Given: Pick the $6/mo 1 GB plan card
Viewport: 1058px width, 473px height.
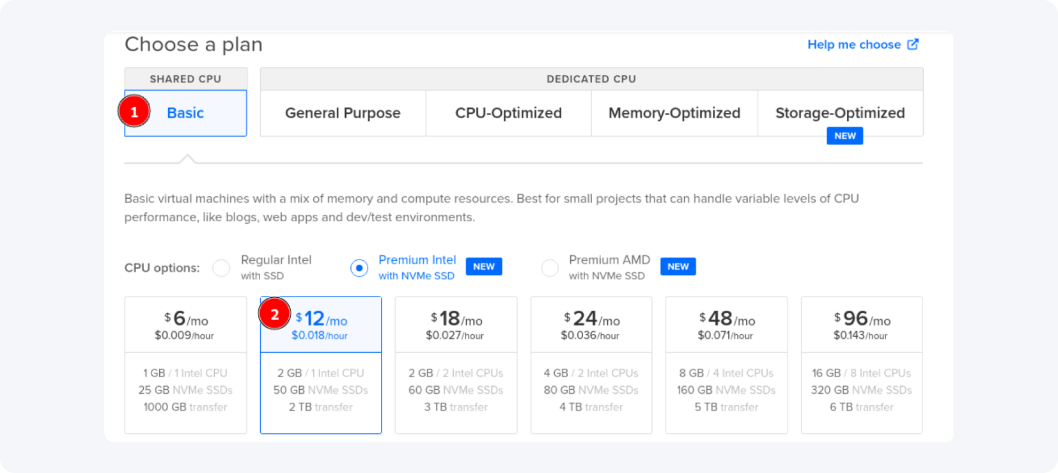Looking at the screenshot, I should pos(185,364).
